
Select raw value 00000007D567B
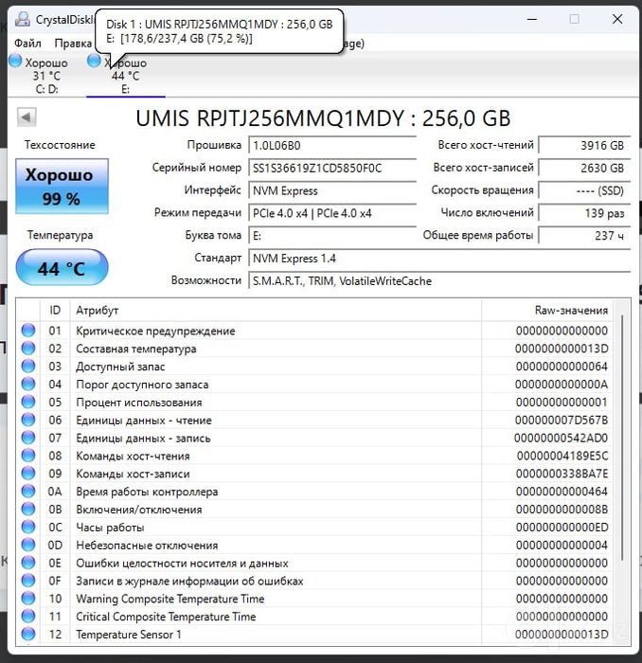click(562, 420)
